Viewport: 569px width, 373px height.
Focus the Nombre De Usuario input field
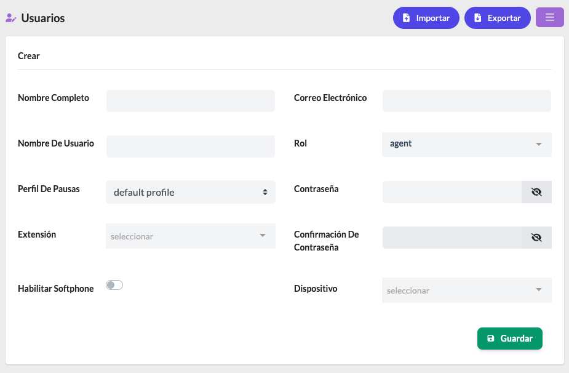(x=191, y=146)
